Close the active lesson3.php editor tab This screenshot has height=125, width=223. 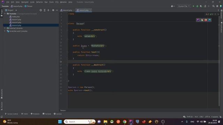pyautogui.click(x=90, y=10)
